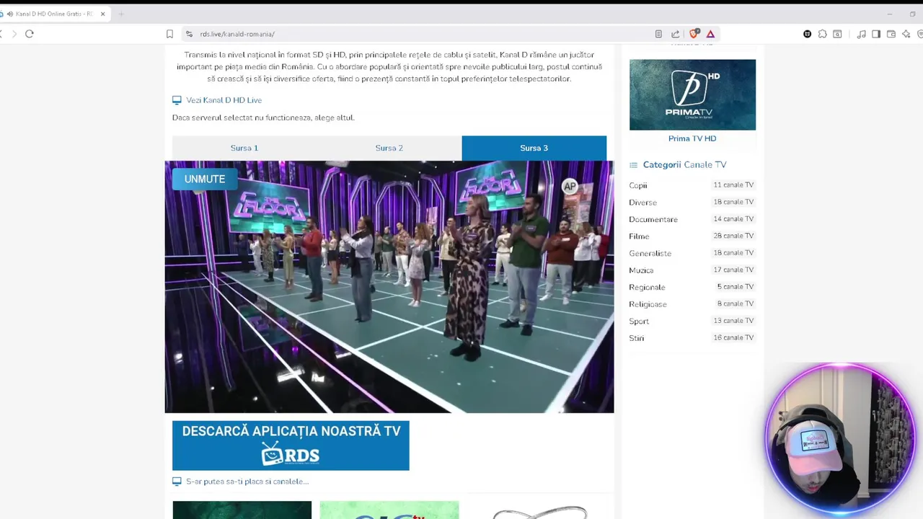Click the Descarcă aplicația noastră TV banner
This screenshot has height=519, width=923.
291,445
